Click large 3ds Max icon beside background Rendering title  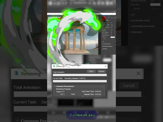point(16,73)
